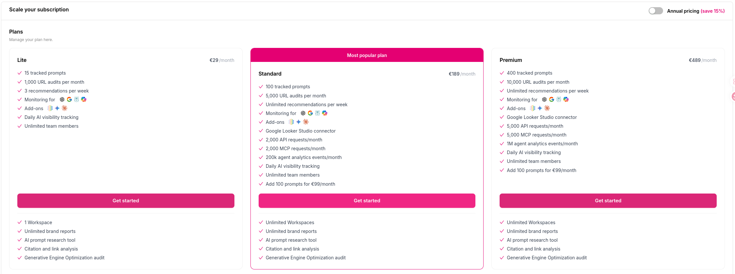This screenshot has height=274, width=735.
Task: Click Get started on the Lite plan
Action: click(x=126, y=201)
